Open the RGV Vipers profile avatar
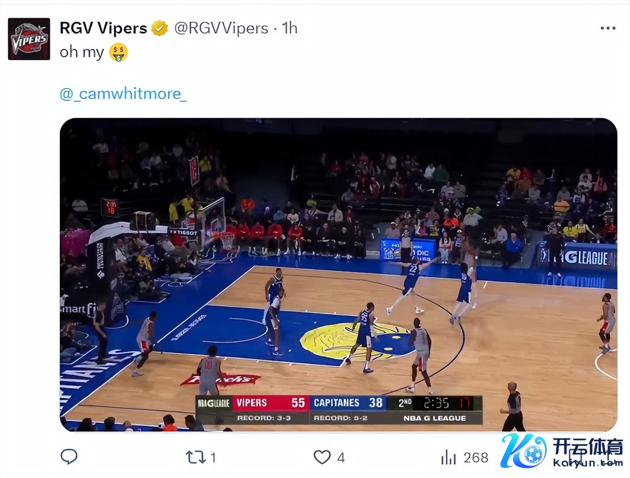 pyautogui.click(x=29, y=39)
